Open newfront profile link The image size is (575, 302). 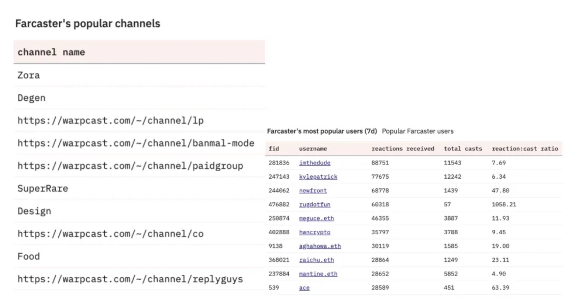313,191
